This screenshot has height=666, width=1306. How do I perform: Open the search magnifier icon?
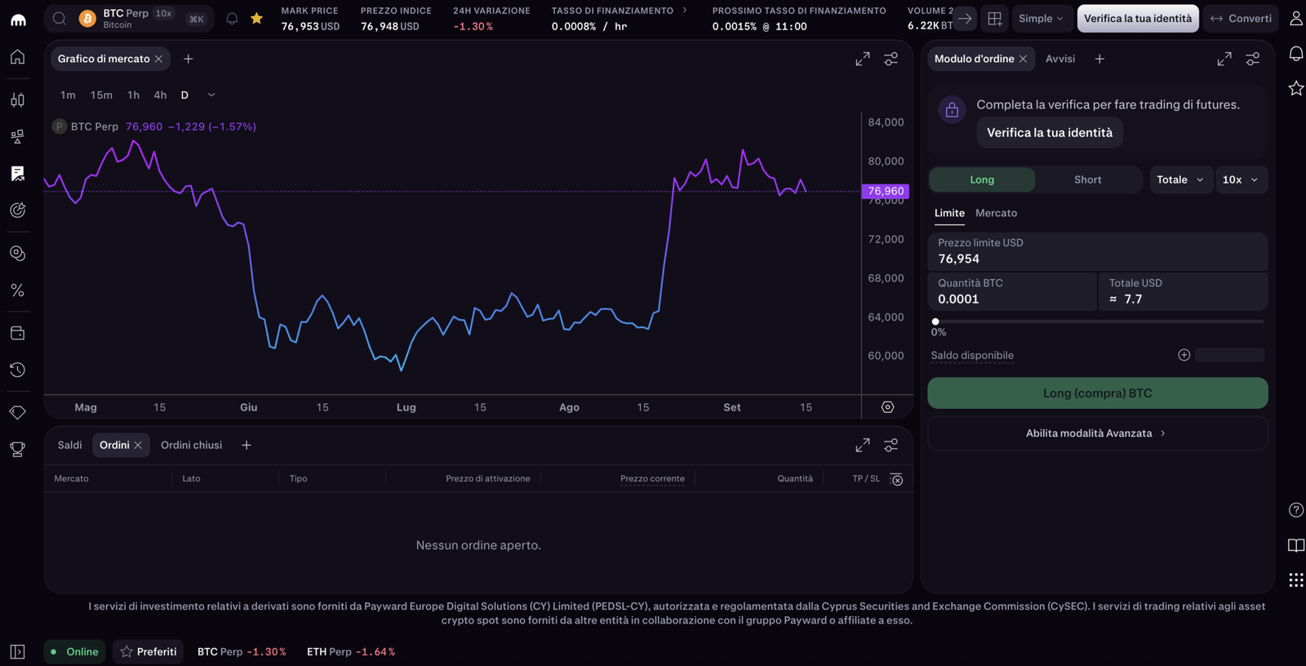(60, 18)
